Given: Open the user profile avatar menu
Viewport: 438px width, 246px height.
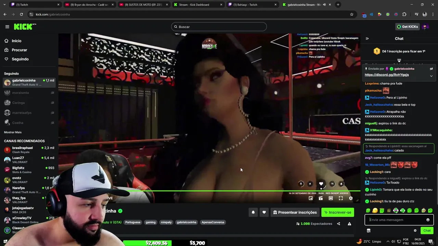Looking at the screenshot, I should (x=425, y=27).
